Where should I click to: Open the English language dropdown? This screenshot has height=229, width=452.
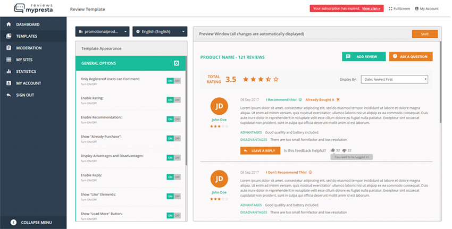160,32
